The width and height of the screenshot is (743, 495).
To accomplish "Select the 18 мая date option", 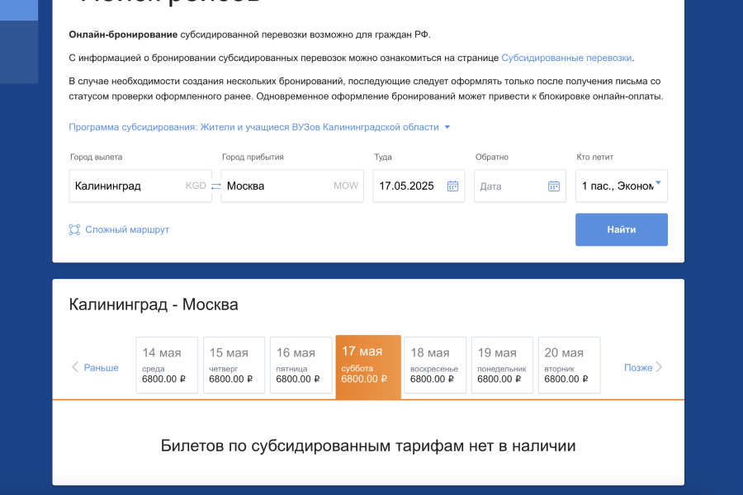I will (x=434, y=364).
